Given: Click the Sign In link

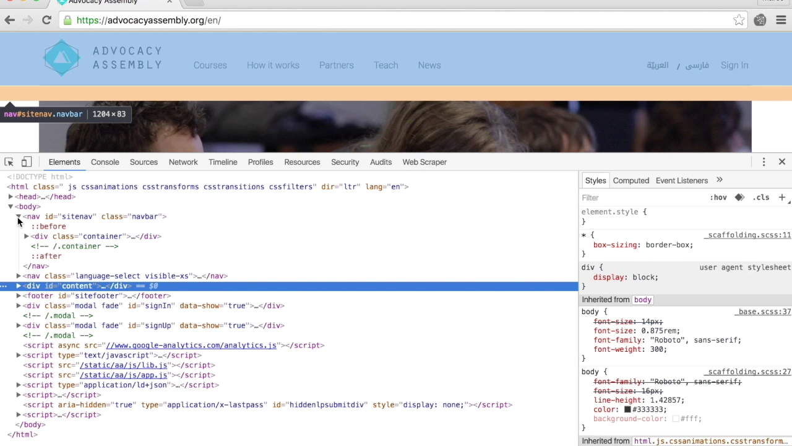Looking at the screenshot, I should coord(734,65).
